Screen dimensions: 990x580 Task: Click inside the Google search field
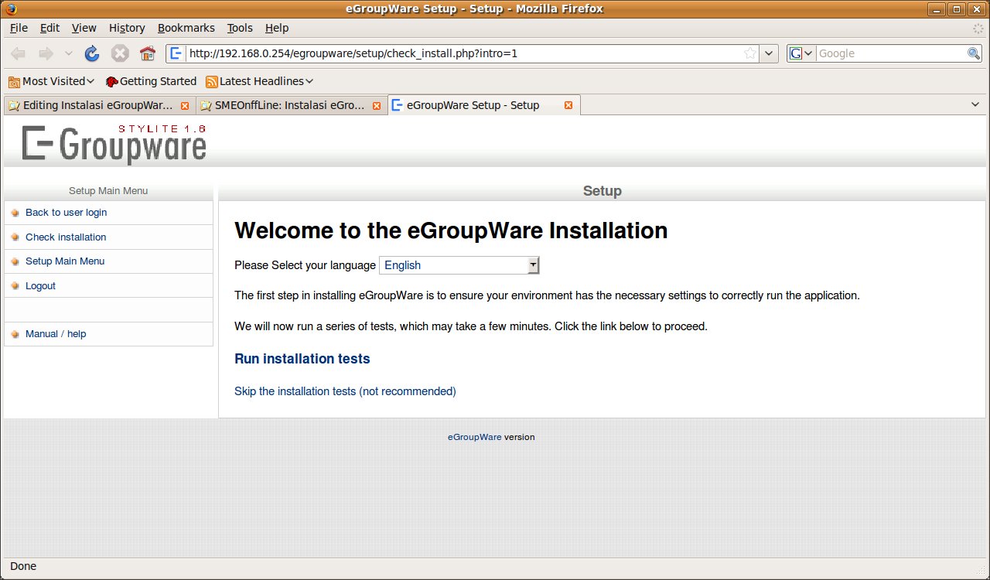tap(889, 53)
